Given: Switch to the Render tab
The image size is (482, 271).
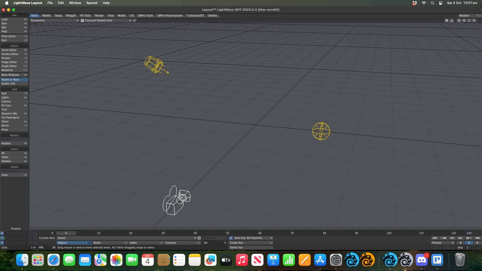Looking at the screenshot, I should pyautogui.click(x=99, y=16).
